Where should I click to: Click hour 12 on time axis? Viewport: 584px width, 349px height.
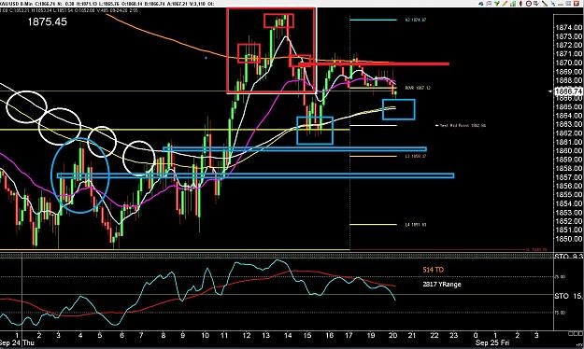(247, 335)
